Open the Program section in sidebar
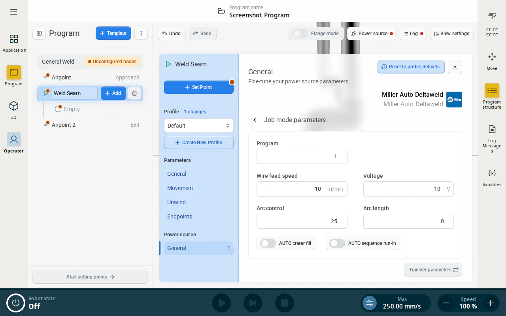The height and width of the screenshot is (316, 506). 14,76
